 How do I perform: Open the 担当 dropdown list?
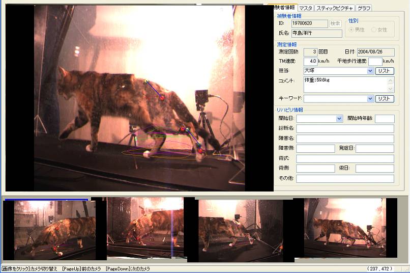pos(370,71)
